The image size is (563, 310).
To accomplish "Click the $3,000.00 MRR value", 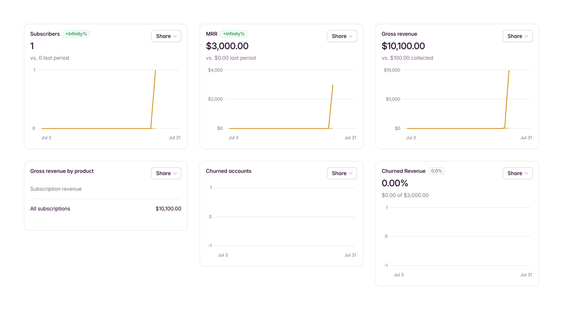I will (226, 46).
